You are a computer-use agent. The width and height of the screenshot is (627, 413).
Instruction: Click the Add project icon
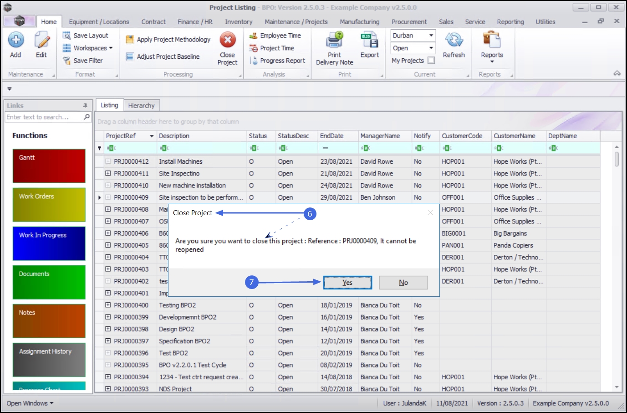point(16,41)
